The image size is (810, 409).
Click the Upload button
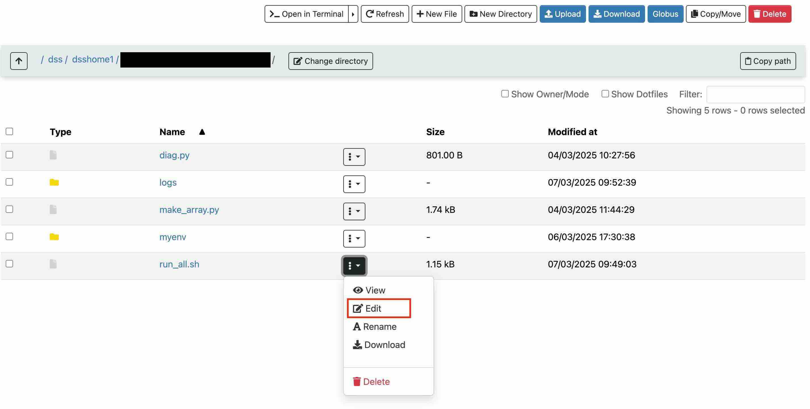tap(562, 14)
